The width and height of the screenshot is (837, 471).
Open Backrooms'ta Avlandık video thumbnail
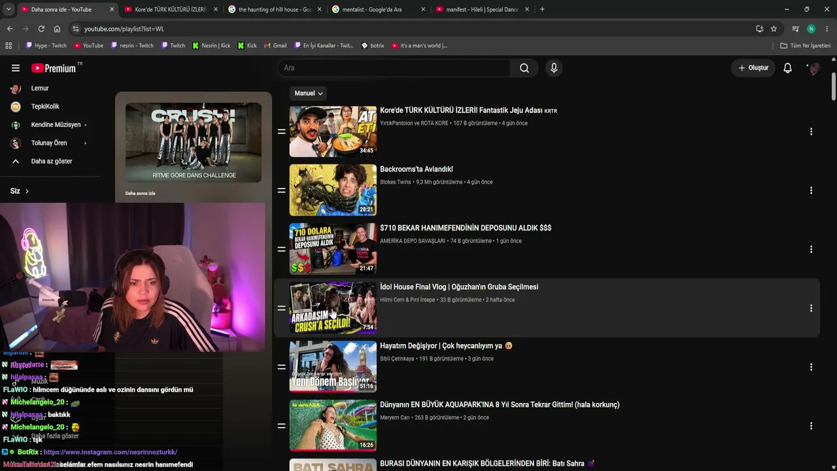[x=333, y=190]
